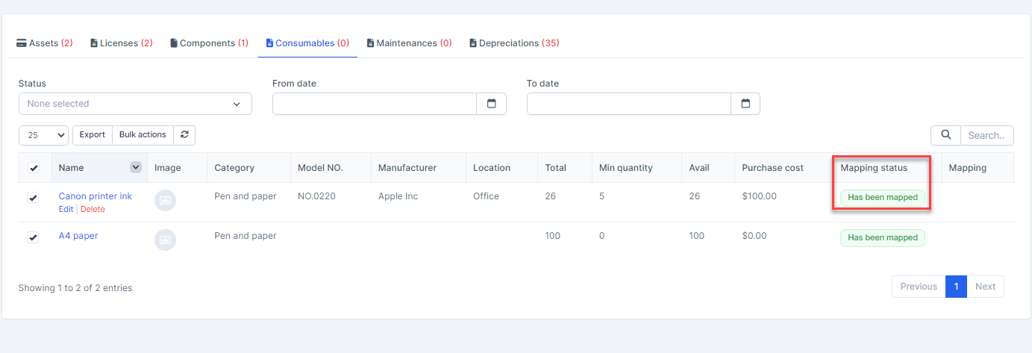The height and width of the screenshot is (353, 1032).
Task: Expand the Status filter dropdown
Action: pos(135,104)
